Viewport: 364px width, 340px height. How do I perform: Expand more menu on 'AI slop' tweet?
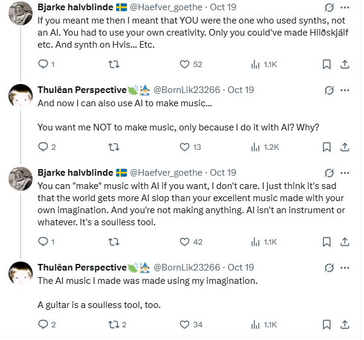(x=345, y=172)
